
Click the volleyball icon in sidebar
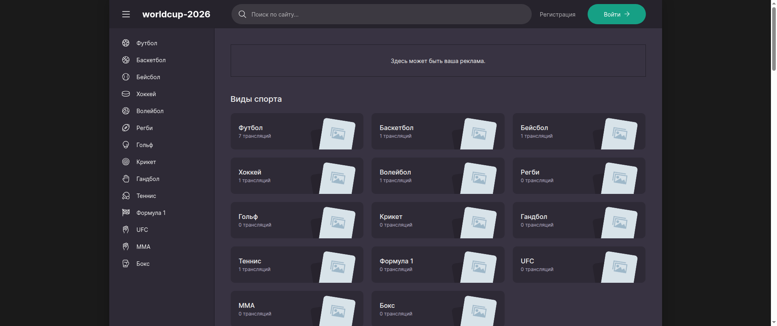coord(126,111)
